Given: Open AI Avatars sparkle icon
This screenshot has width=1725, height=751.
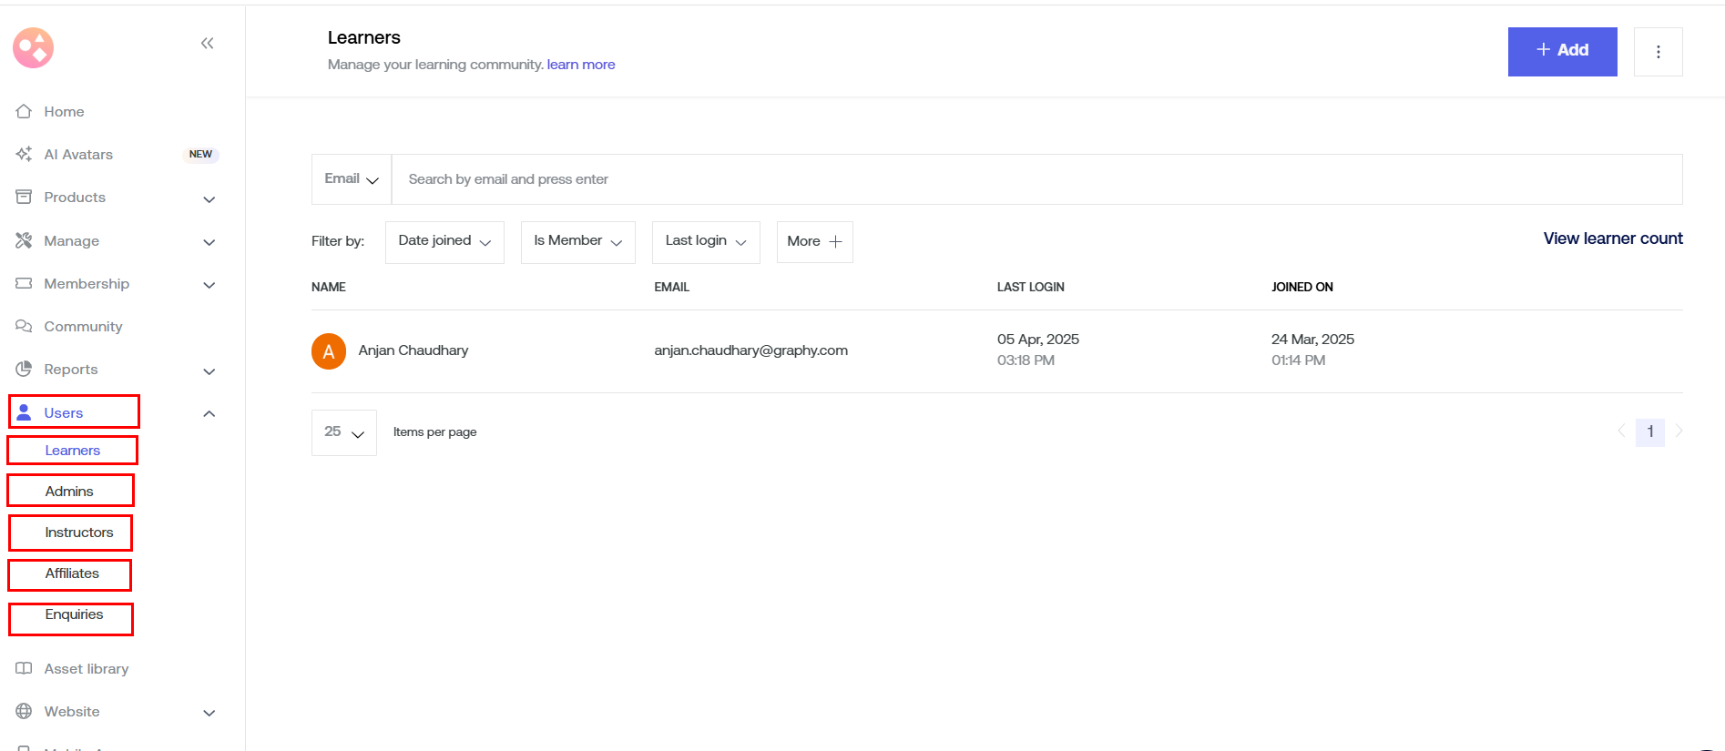Looking at the screenshot, I should tap(25, 154).
